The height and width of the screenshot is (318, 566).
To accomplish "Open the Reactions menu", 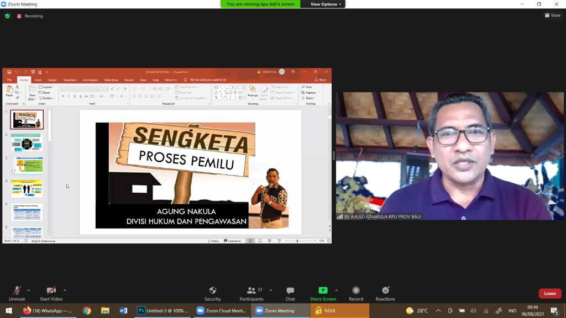I will tap(385, 290).
